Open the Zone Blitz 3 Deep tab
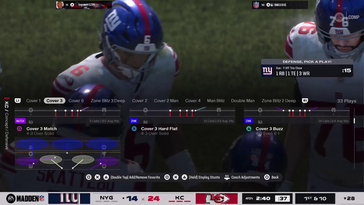Image resolution: width=364 pixels, height=205 pixels. click(x=108, y=101)
